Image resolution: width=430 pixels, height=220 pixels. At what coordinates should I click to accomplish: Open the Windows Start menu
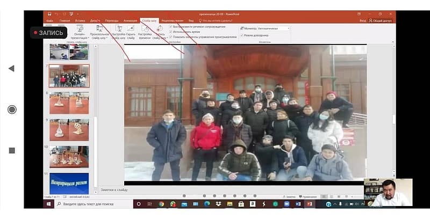pos(49,204)
